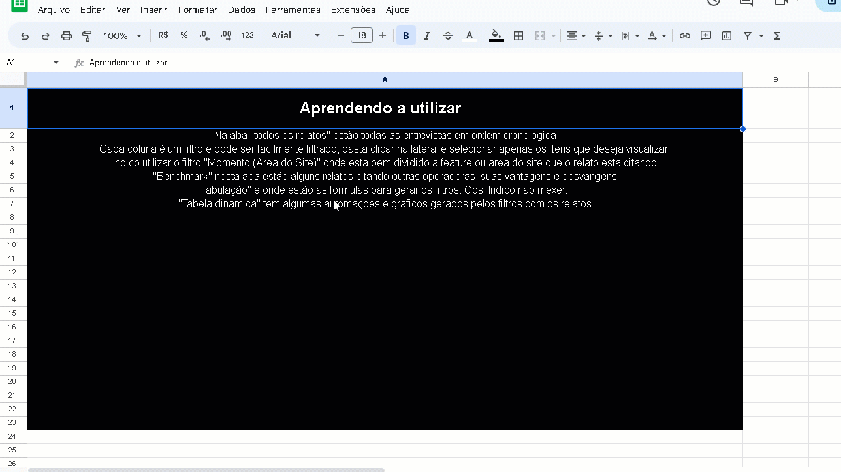Open the Ver menu

pos(123,10)
